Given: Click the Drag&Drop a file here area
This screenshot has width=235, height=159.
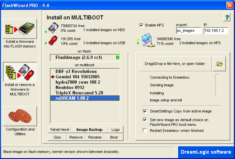Looking at the screenshot, I should [175, 64].
